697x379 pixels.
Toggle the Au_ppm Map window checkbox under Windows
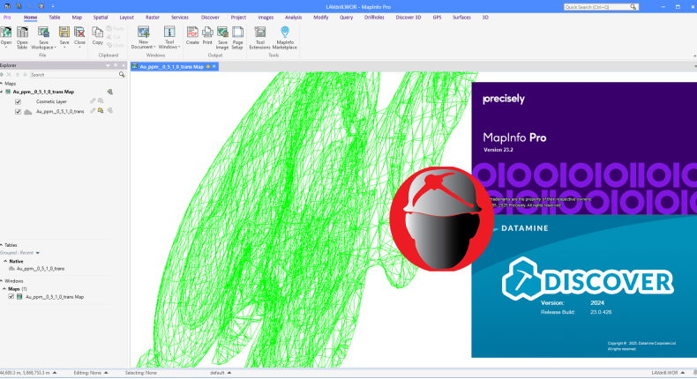point(11,297)
